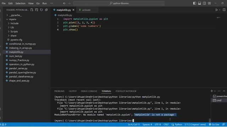
Task: Toggle primary sidebar layout icon
Action: click(195, 3)
